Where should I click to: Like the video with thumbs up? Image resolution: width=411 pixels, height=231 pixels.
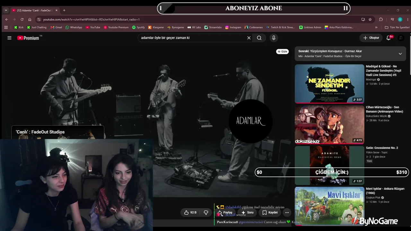pos(190,212)
